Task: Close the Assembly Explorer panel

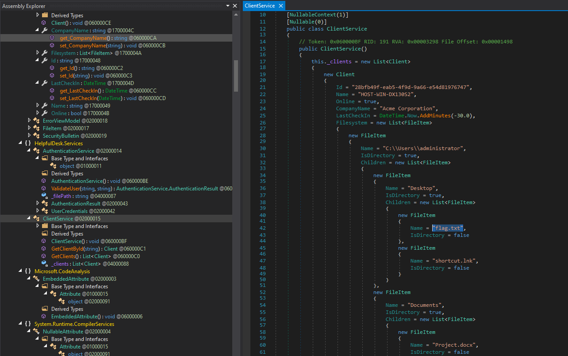Action: point(235,6)
